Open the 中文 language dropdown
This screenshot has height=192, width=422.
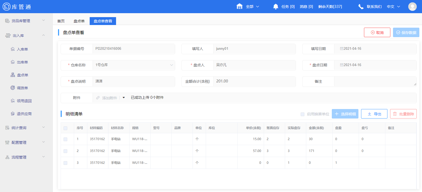click(x=394, y=7)
